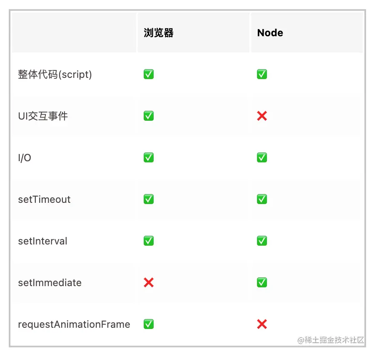Click the browser checkmark for 整体代码(script)
This screenshot has height=354, width=374.
pyautogui.click(x=149, y=74)
